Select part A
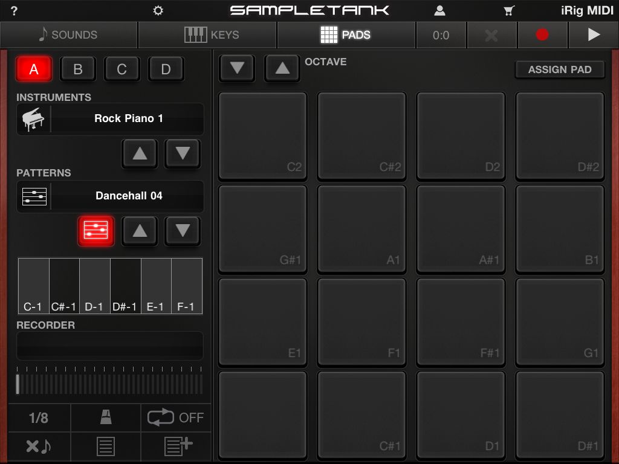Viewport: 619px width, 464px height. (x=34, y=69)
